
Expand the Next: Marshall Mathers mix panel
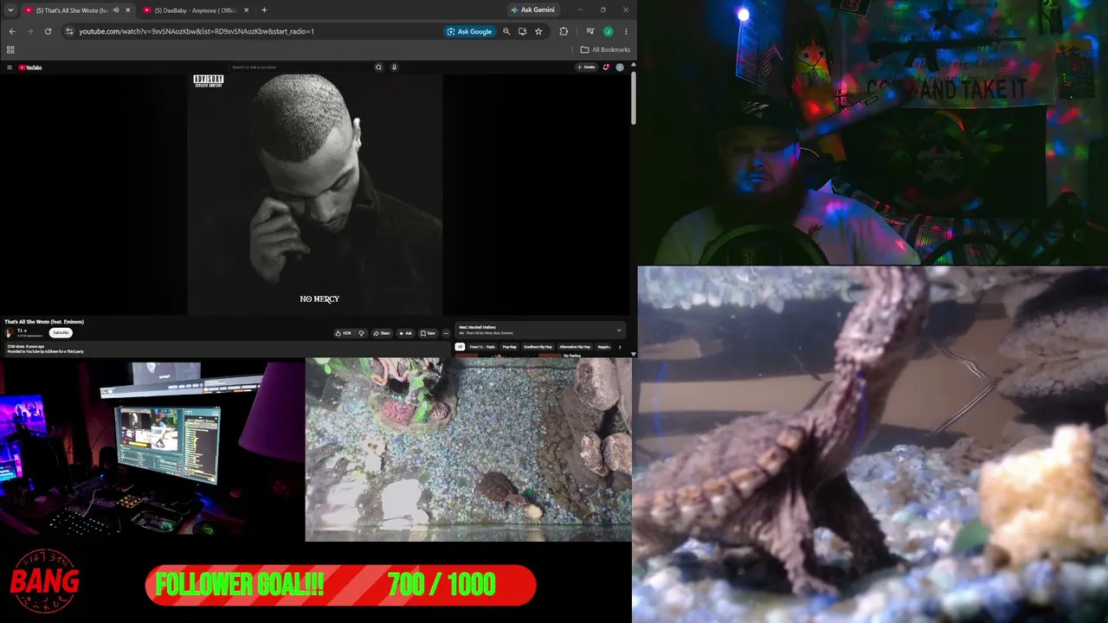(619, 330)
